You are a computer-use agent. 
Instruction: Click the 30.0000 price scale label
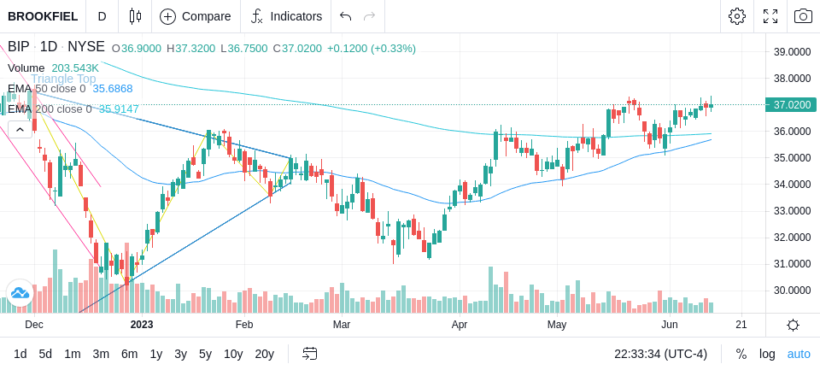793,291
